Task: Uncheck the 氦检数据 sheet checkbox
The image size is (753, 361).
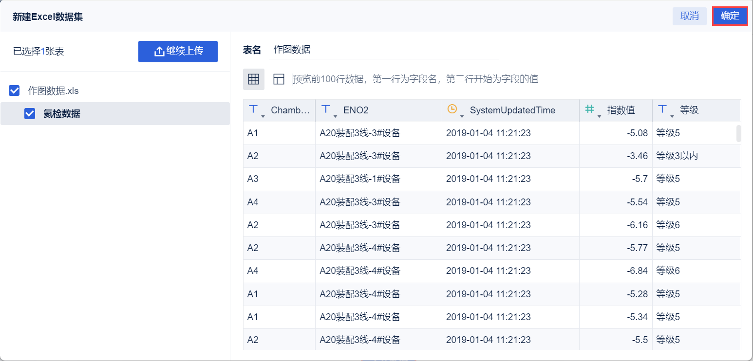Action: (30, 114)
